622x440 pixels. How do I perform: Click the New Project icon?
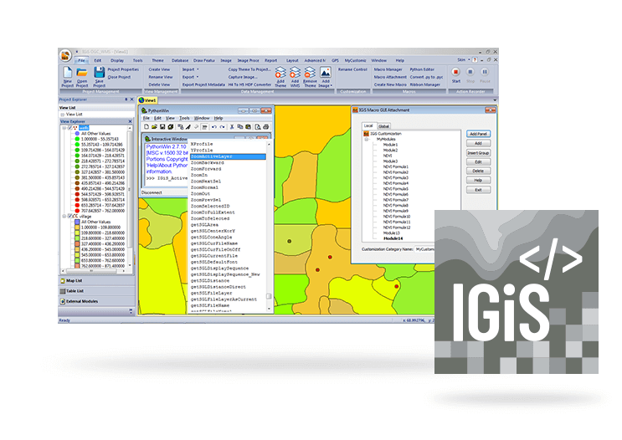68,73
